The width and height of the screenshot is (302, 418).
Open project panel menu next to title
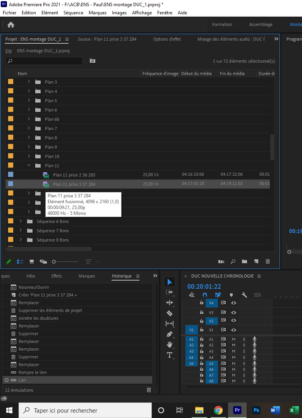67,39
